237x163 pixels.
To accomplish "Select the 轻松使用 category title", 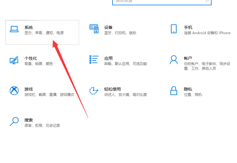I will coord(113,89).
